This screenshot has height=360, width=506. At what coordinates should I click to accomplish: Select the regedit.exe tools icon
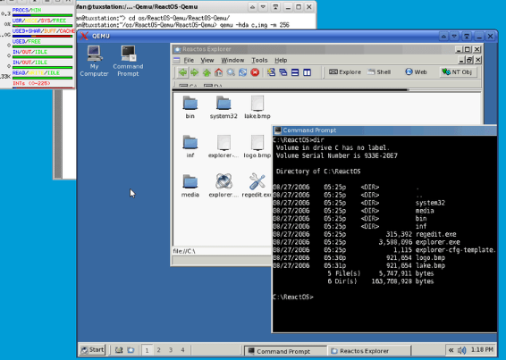(257, 186)
